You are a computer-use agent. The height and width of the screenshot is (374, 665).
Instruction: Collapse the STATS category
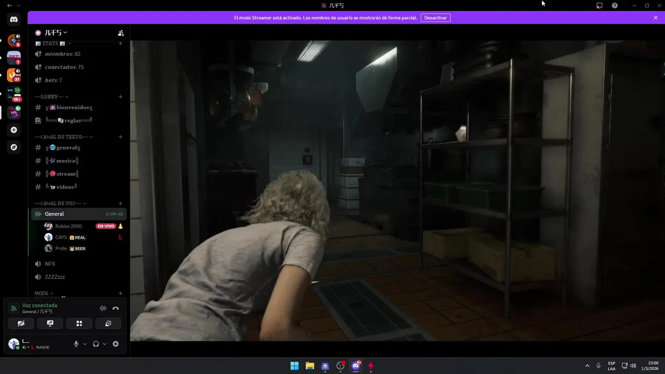click(69, 44)
